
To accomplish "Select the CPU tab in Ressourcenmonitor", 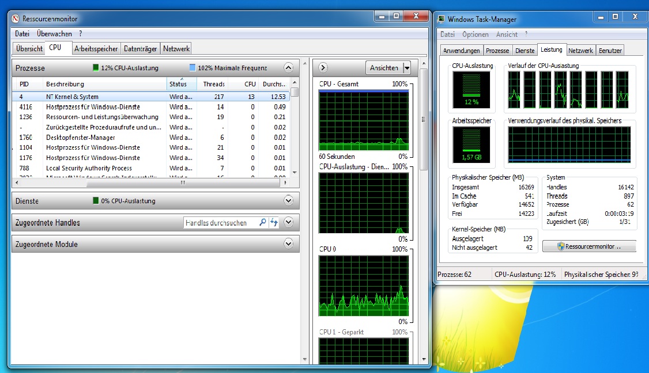I will [55, 48].
